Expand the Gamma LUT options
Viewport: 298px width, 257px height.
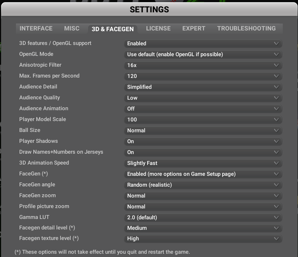click(x=203, y=217)
